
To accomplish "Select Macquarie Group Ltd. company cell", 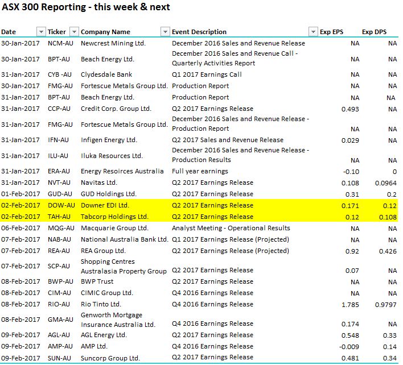I will point(114,228).
